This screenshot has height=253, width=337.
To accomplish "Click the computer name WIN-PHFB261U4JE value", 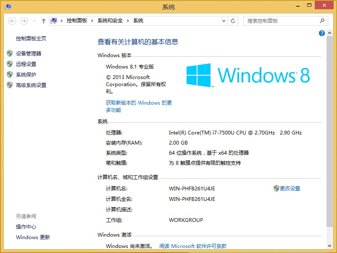I will coord(192,189).
